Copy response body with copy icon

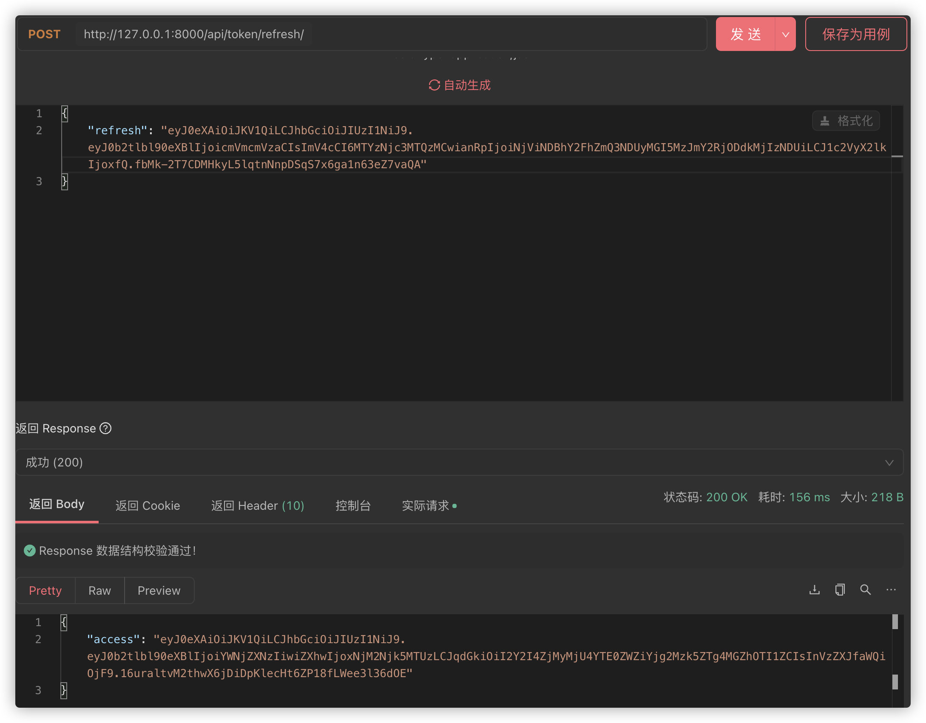840,590
